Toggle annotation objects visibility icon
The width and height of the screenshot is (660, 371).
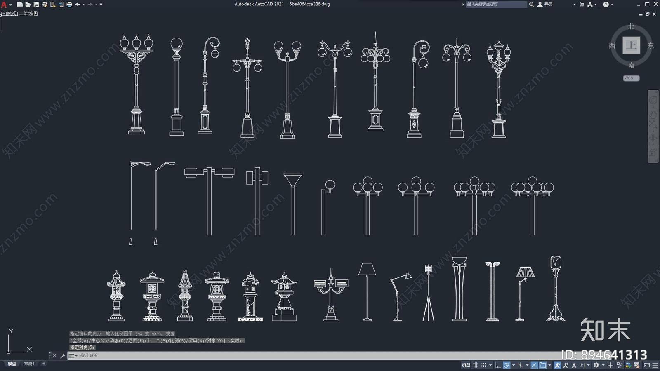(558, 365)
